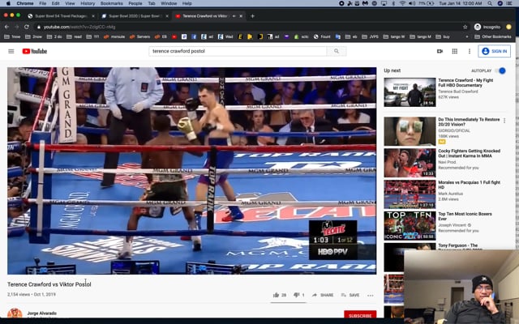Open the Morales vs Pacquiao full fight video

coord(410,193)
